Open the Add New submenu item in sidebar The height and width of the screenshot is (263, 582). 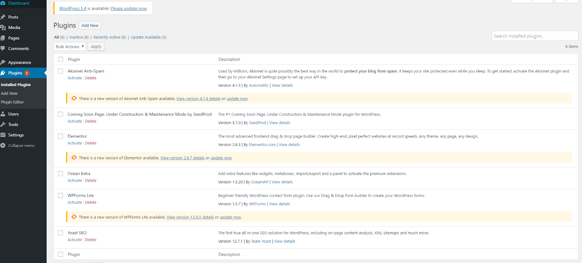click(9, 93)
